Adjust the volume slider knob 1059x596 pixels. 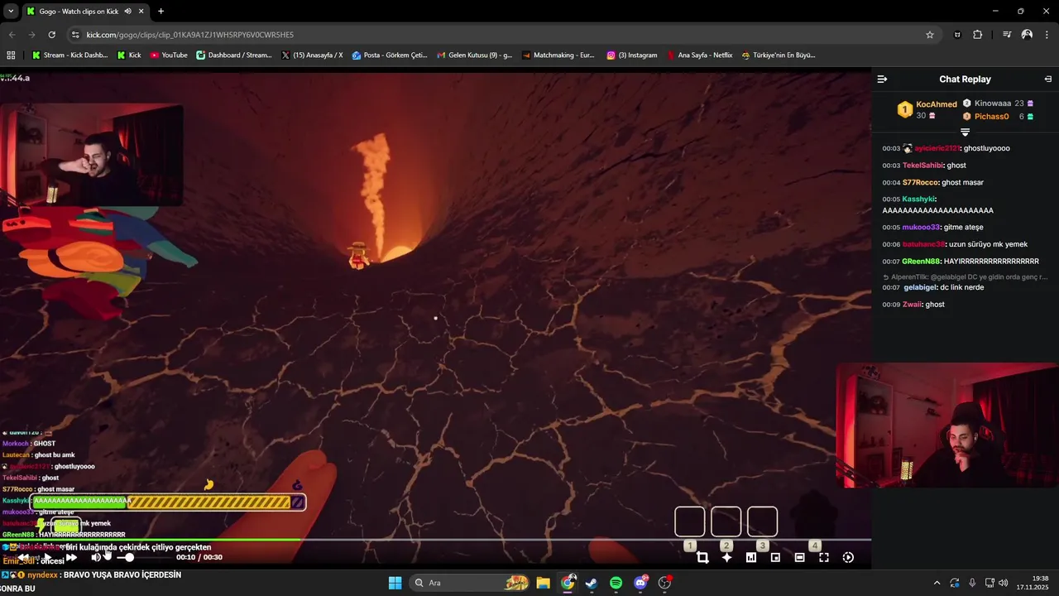(x=129, y=557)
